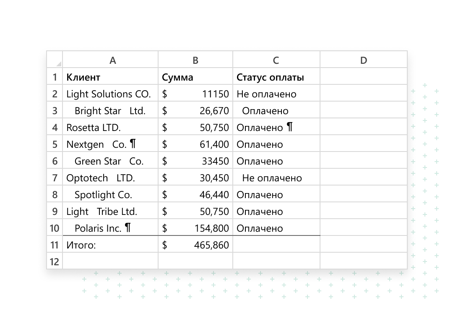Viewport: 453px width, 319px height.
Task: Click the 26,670 amount for Bright Star
Action: tap(195, 111)
